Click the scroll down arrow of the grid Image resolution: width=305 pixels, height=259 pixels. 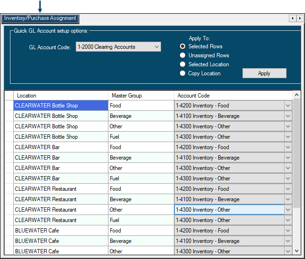pyautogui.click(x=296, y=251)
